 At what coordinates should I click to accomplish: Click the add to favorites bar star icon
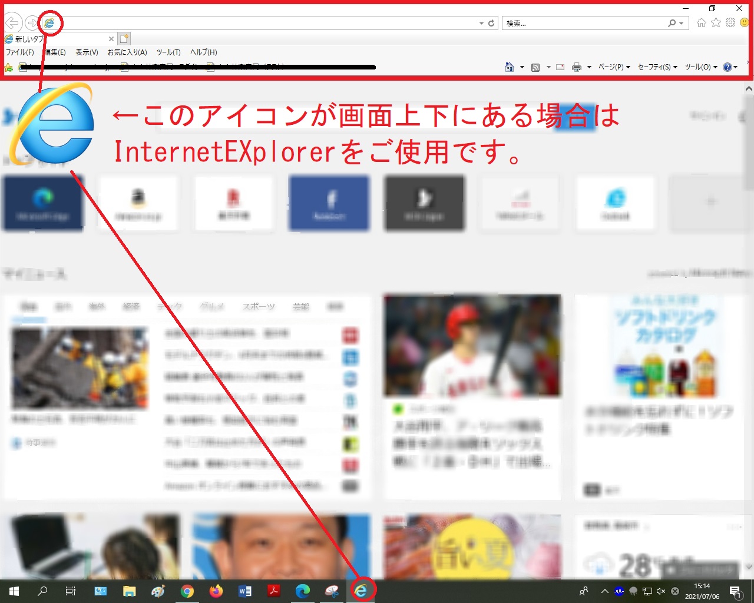pyautogui.click(x=9, y=68)
